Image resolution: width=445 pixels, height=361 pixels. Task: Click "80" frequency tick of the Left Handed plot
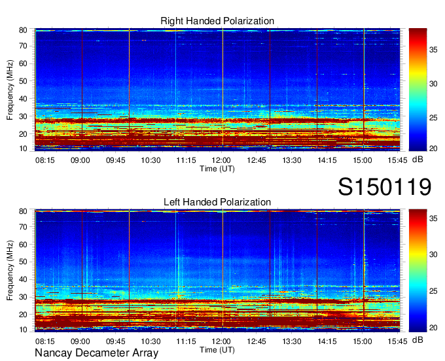tap(23, 211)
